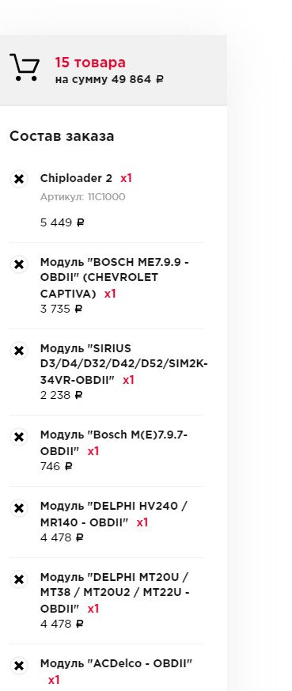Open SIRIUS D3/D4/D32 module product page

tap(124, 364)
